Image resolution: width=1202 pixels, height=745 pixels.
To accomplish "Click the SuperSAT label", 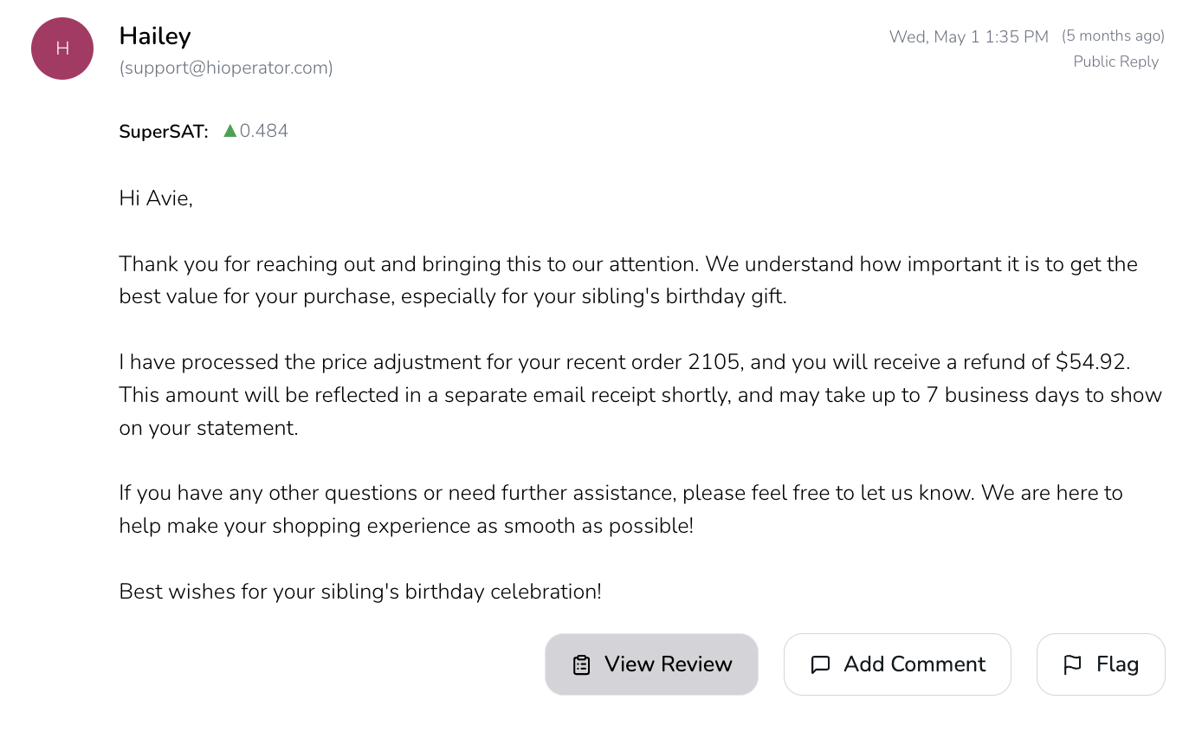I will click(164, 132).
